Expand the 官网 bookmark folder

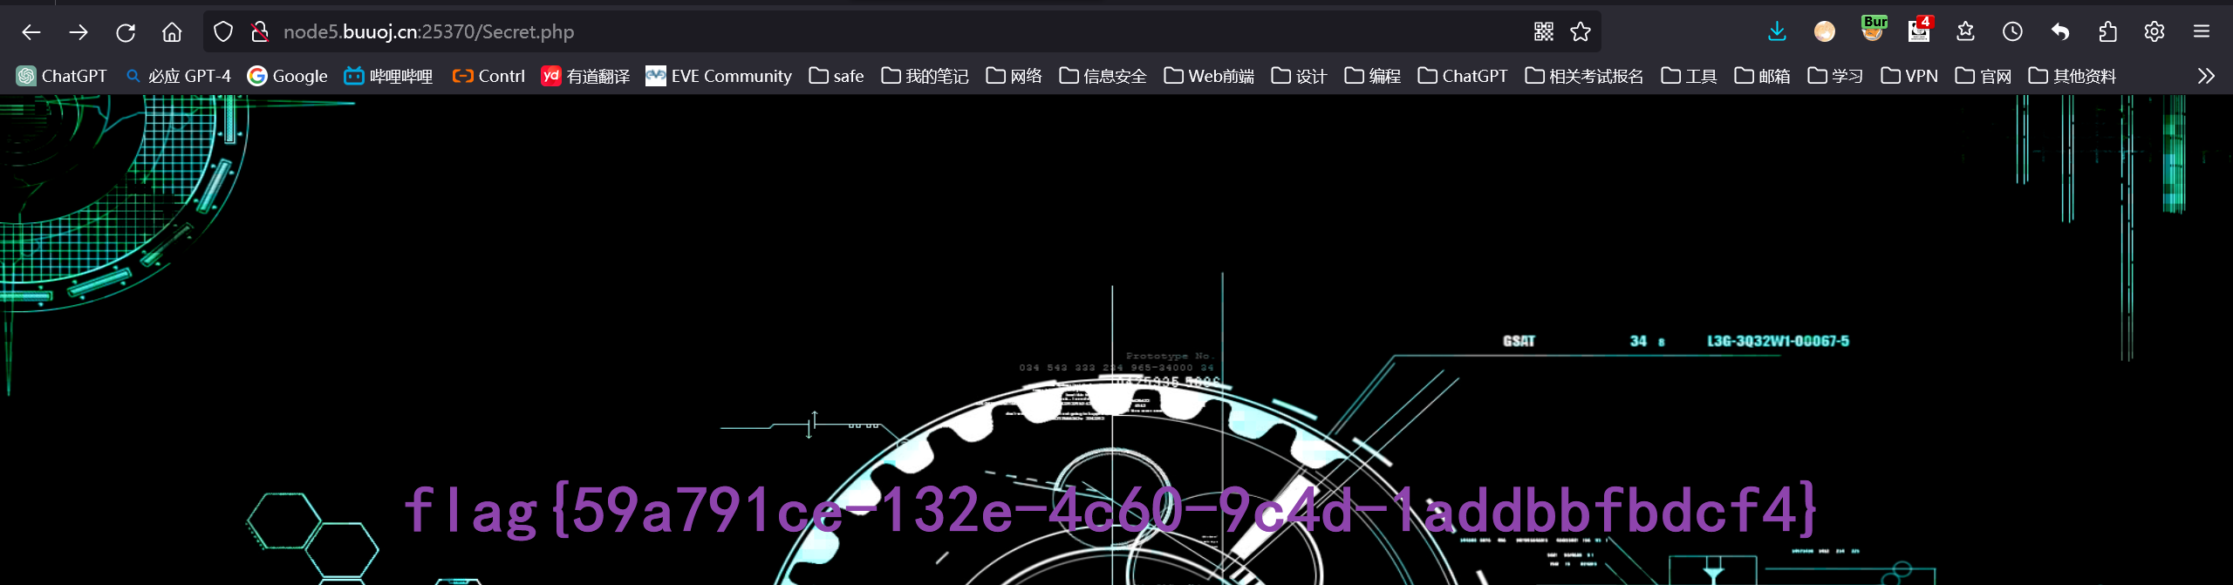[x=1984, y=77]
